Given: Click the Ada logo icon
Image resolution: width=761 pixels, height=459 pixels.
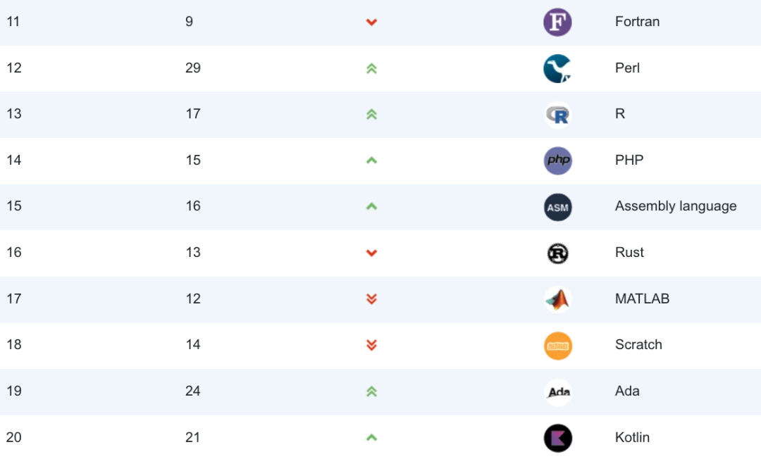Looking at the screenshot, I should coord(557,392).
